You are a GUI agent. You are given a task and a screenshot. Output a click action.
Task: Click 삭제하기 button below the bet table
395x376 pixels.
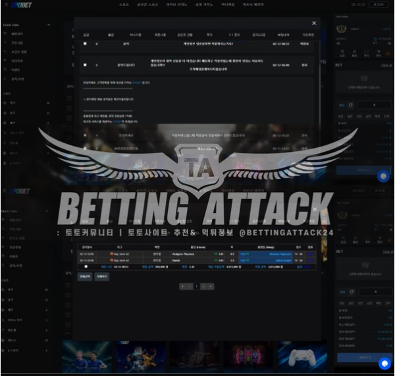pos(102,276)
